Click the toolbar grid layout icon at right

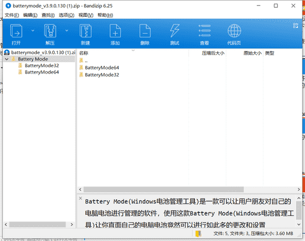tap(295, 26)
